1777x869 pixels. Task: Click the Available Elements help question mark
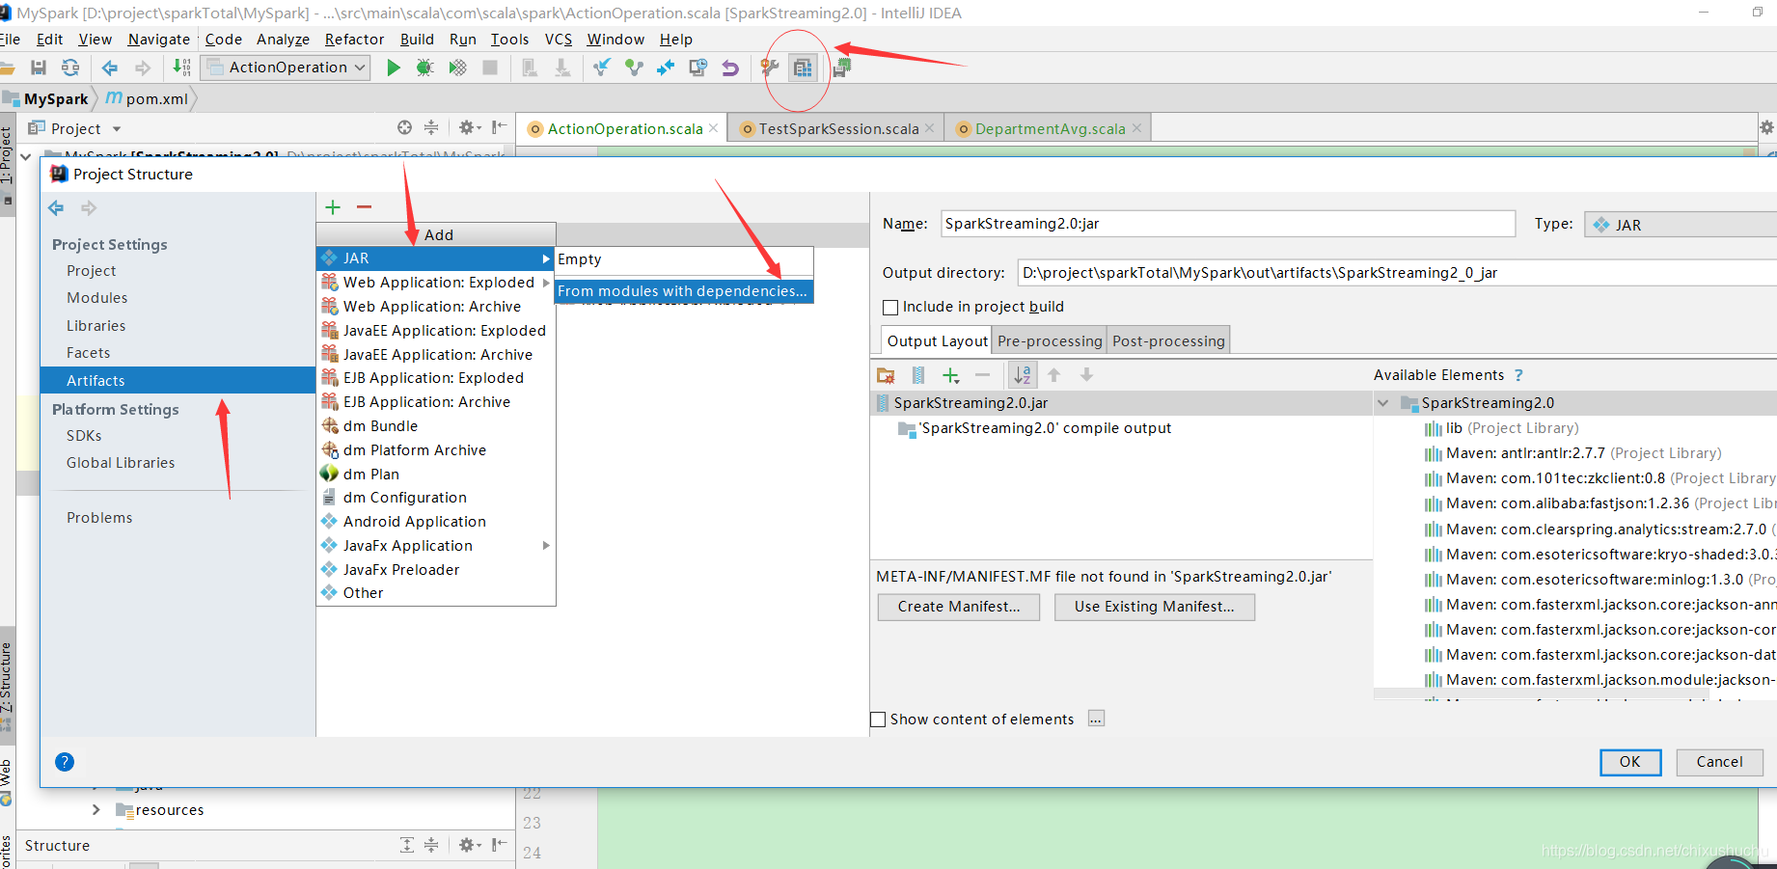click(x=1518, y=375)
